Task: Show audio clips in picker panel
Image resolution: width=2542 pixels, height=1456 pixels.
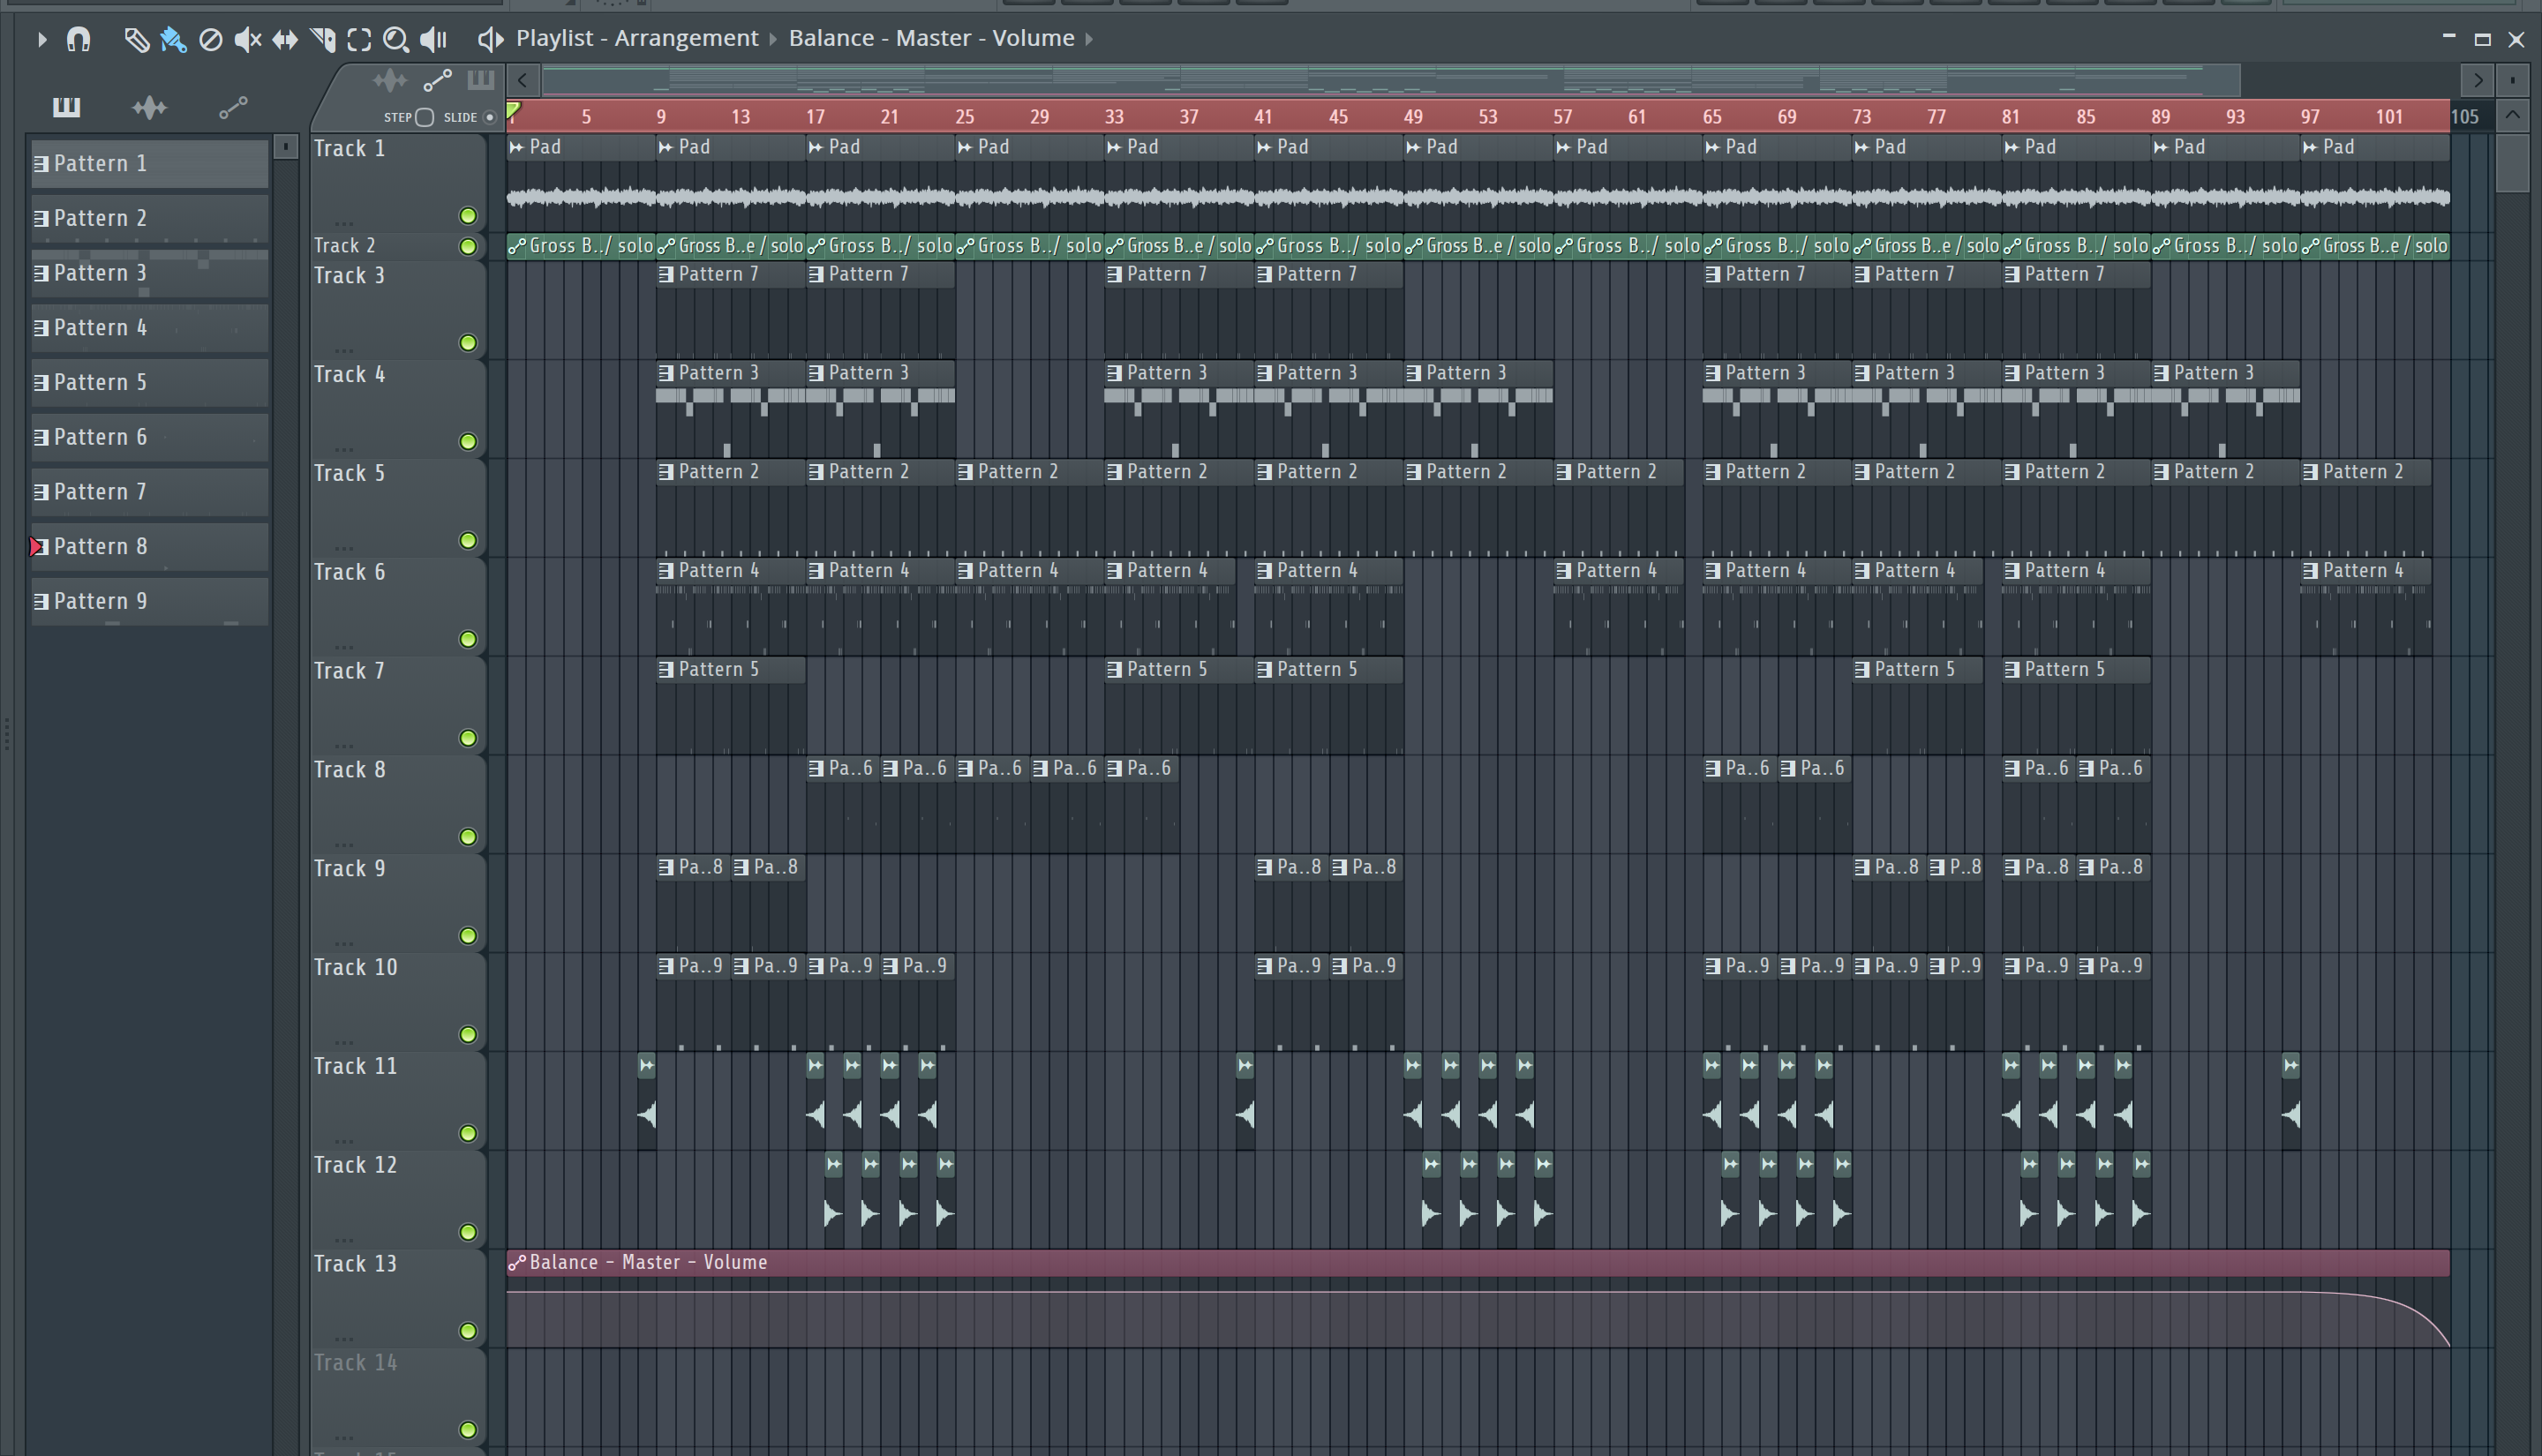Action: (149, 107)
